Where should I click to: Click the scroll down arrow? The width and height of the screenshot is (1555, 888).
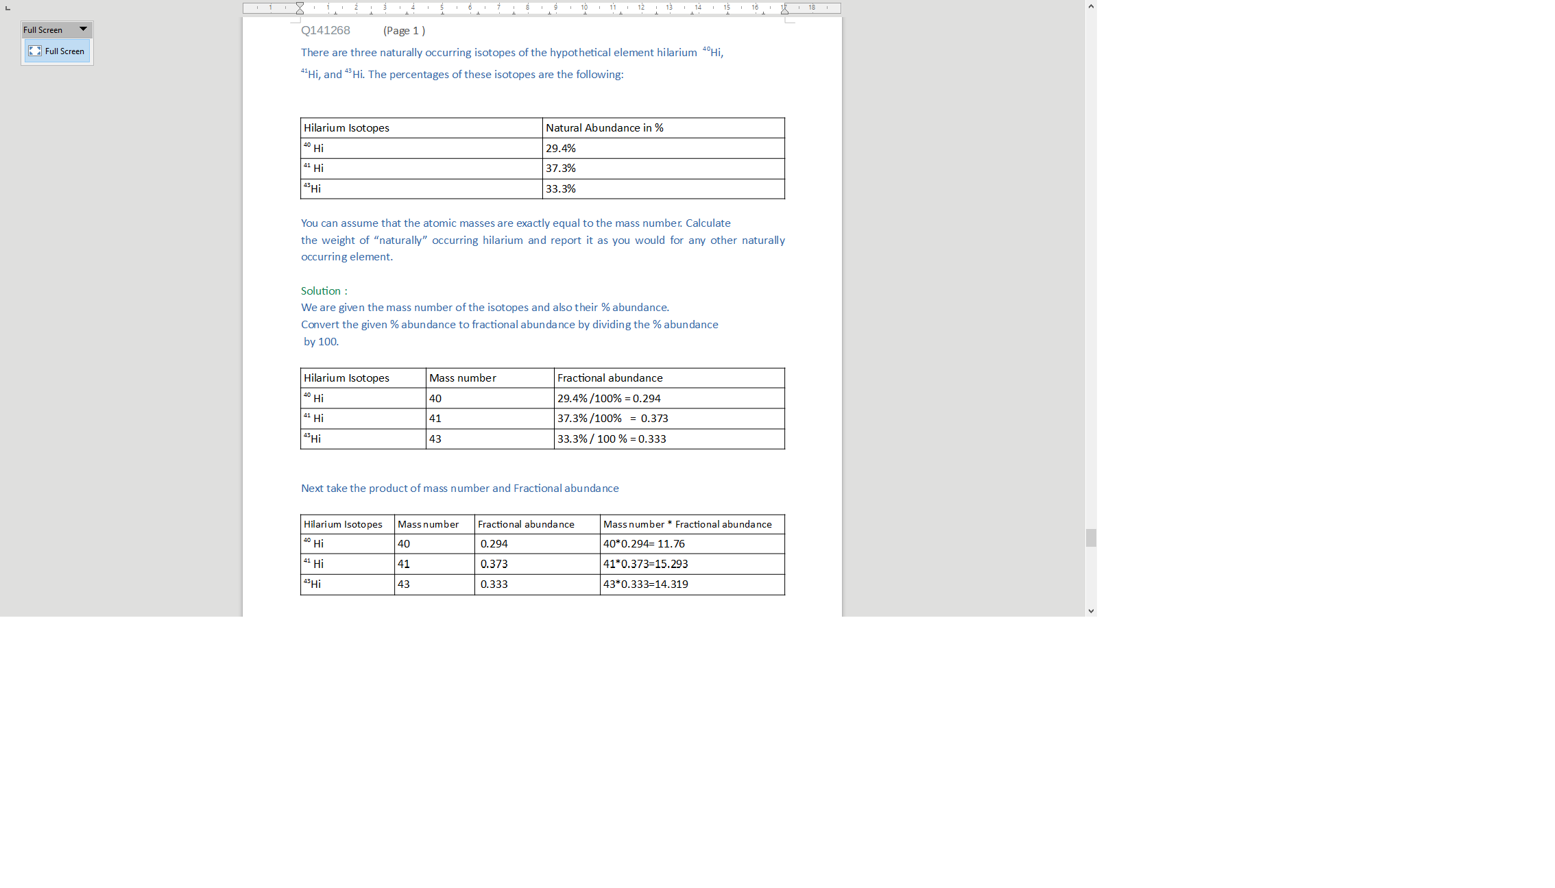tap(1091, 611)
